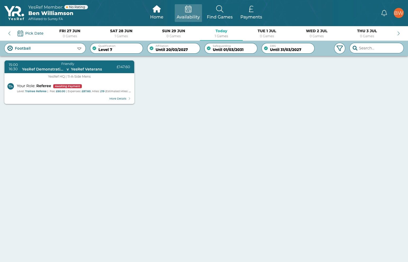Image resolution: width=408 pixels, height=262 pixels.
Task: Click the Ben Williamson member name
Action: coord(51,13)
